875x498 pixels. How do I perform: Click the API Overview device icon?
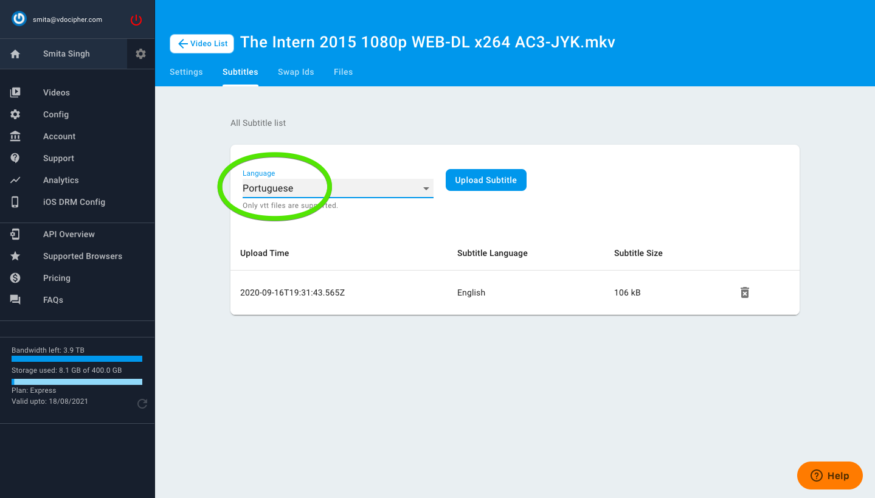[15, 234]
